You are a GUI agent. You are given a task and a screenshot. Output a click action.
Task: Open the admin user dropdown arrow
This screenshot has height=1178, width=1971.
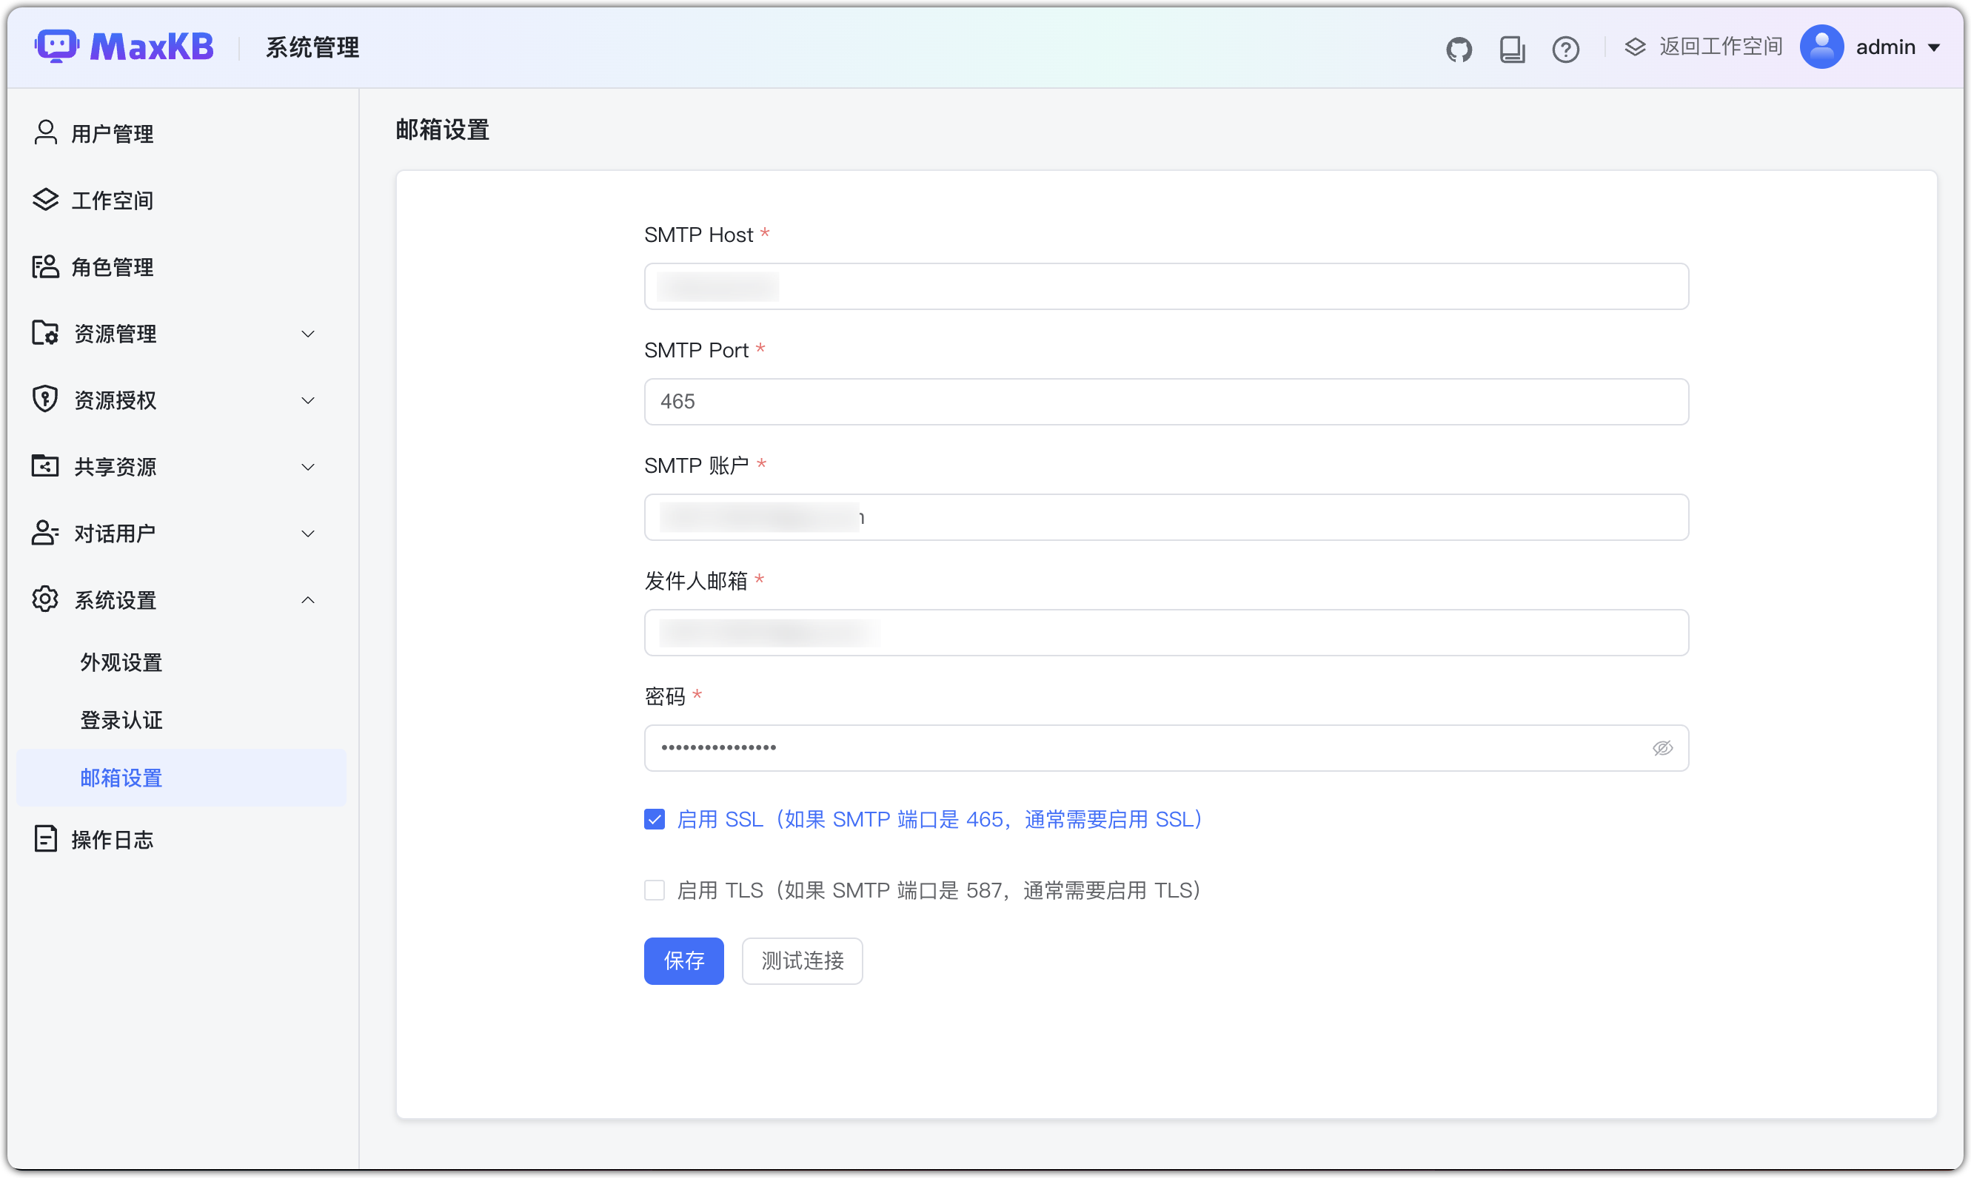[1935, 48]
